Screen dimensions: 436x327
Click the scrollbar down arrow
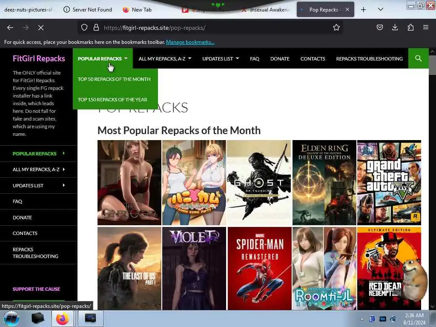click(433, 307)
